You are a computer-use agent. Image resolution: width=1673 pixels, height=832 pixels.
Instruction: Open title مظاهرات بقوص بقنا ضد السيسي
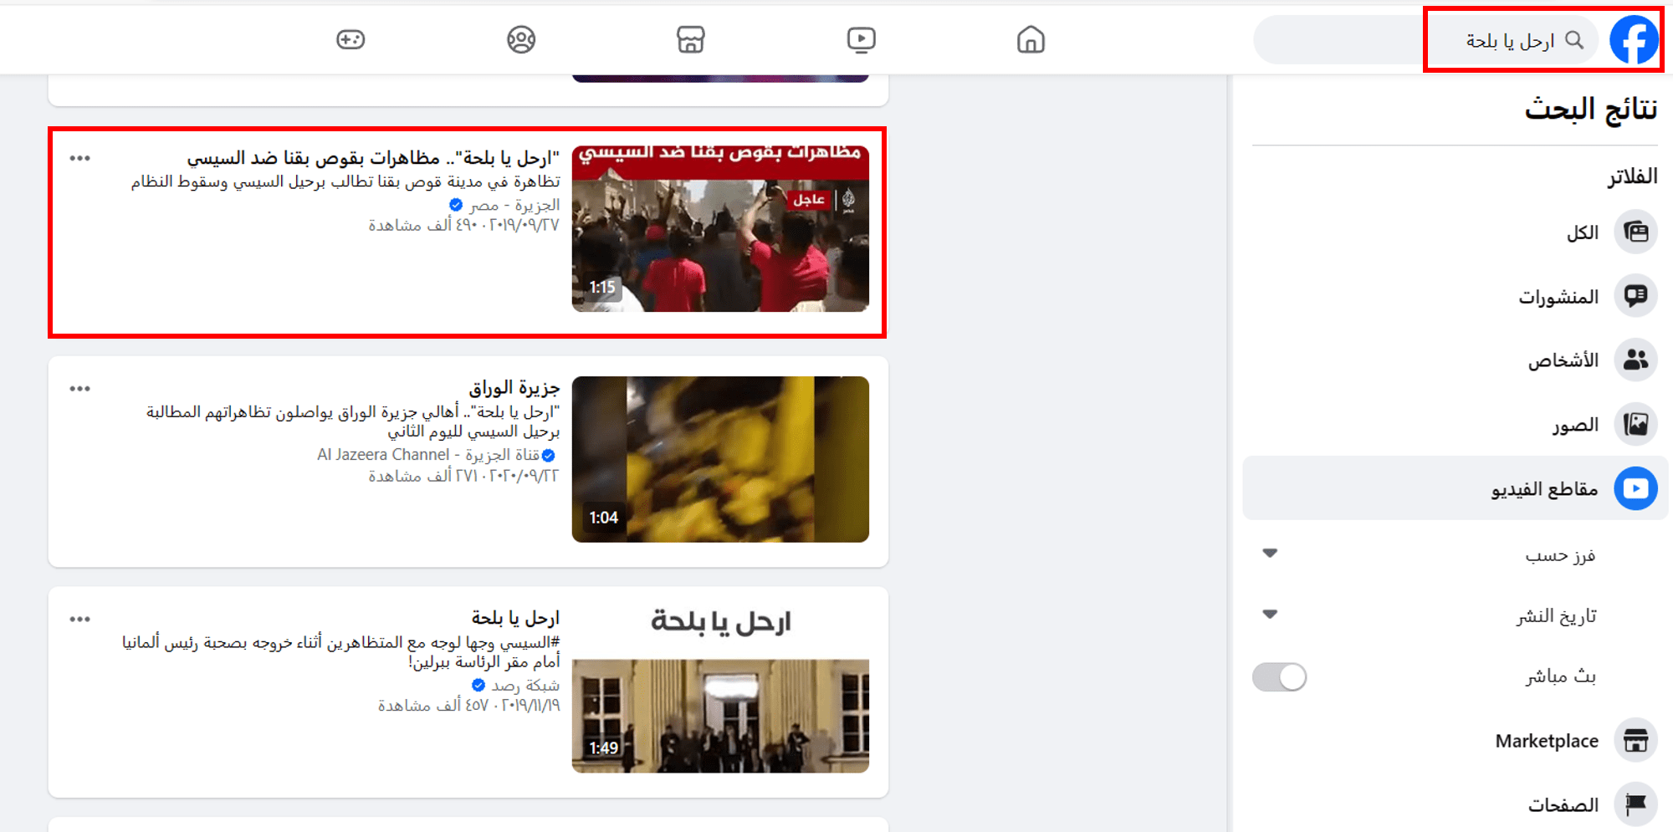pos(373,158)
